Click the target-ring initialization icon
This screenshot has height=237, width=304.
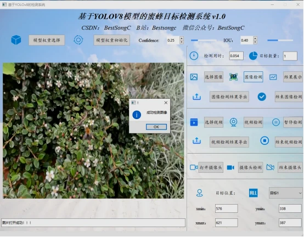point(78,40)
